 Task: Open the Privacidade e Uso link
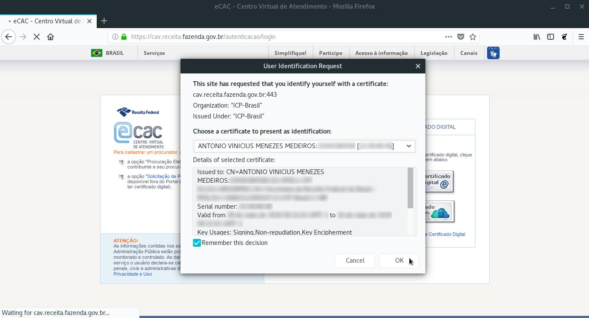pyautogui.click(x=133, y=274)
